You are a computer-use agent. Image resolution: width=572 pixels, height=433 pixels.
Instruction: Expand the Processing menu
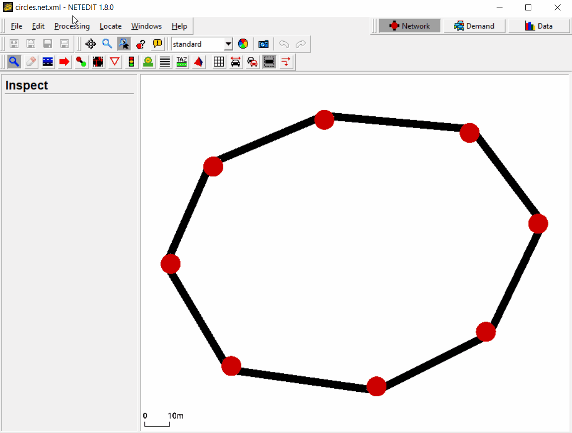(x=72, y=26)
